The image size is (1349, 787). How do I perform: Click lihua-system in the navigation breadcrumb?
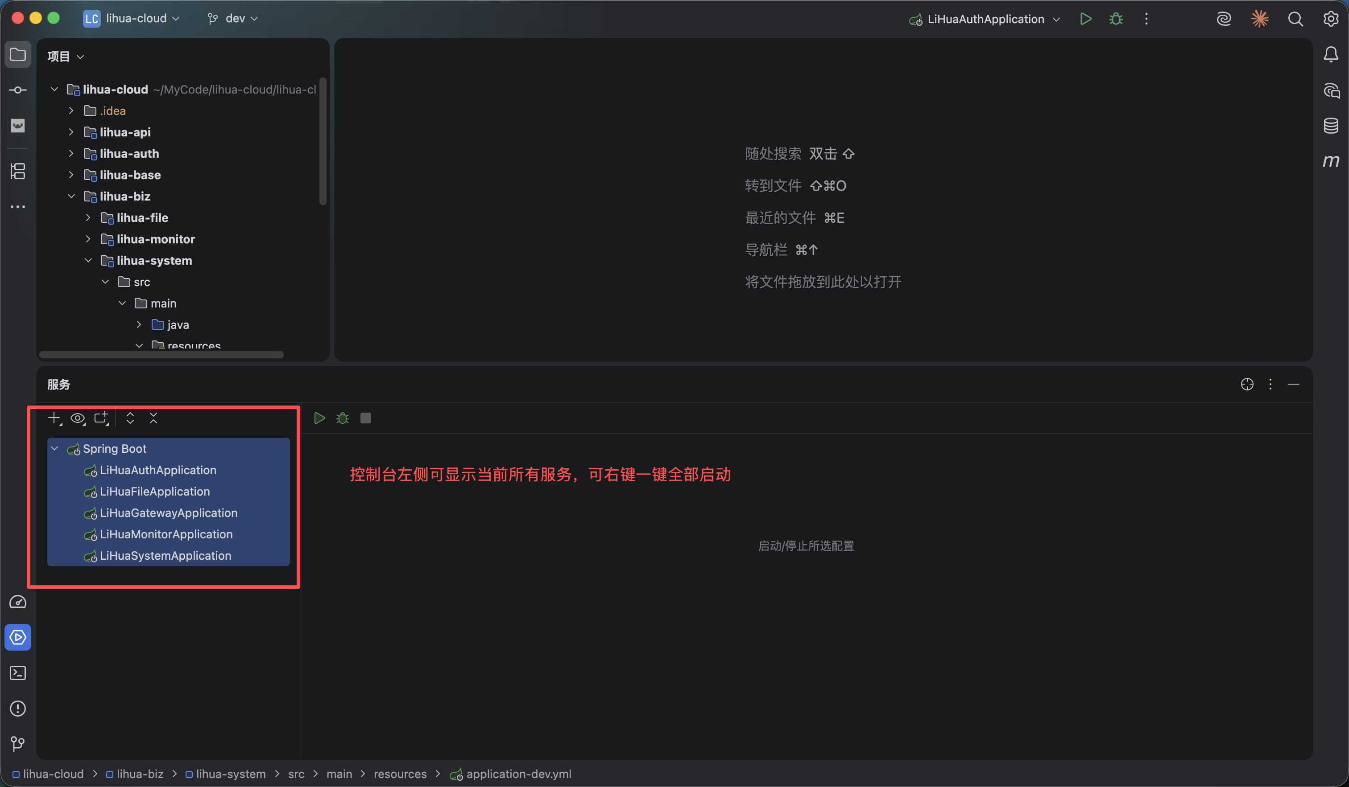coord(225,774)
